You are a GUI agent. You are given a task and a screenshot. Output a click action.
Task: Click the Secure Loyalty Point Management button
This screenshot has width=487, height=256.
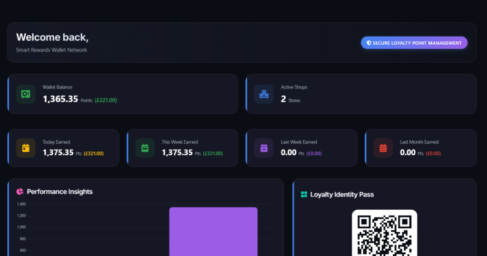click(x=414, y=43)
